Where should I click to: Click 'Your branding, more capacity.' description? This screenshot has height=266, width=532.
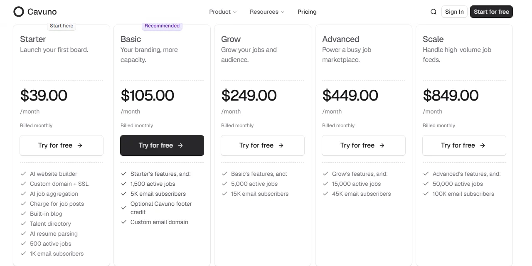(x=149, y=55)
